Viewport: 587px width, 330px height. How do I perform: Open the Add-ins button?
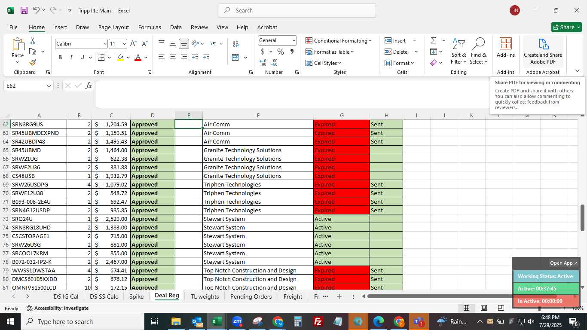(x=506, y=47)
